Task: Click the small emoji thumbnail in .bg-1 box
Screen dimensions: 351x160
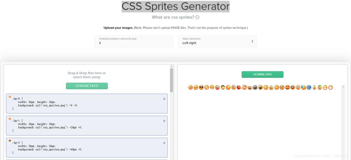Action: pos(10,119)
